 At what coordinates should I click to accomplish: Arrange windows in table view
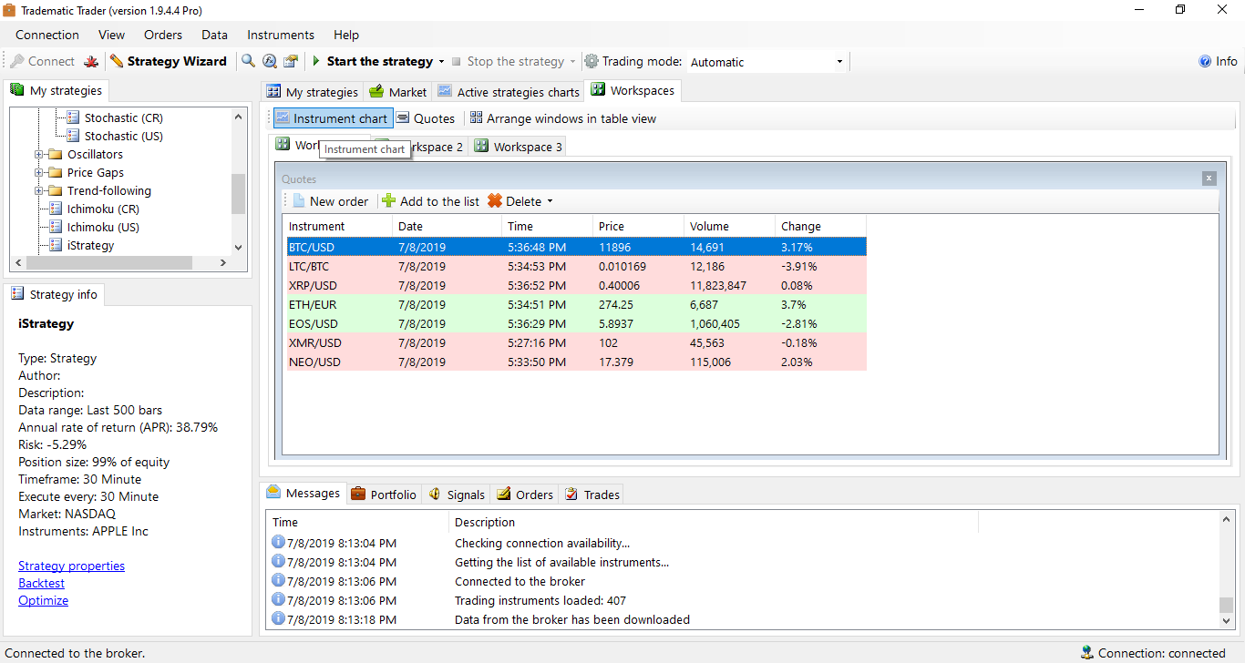click(562, 118)
